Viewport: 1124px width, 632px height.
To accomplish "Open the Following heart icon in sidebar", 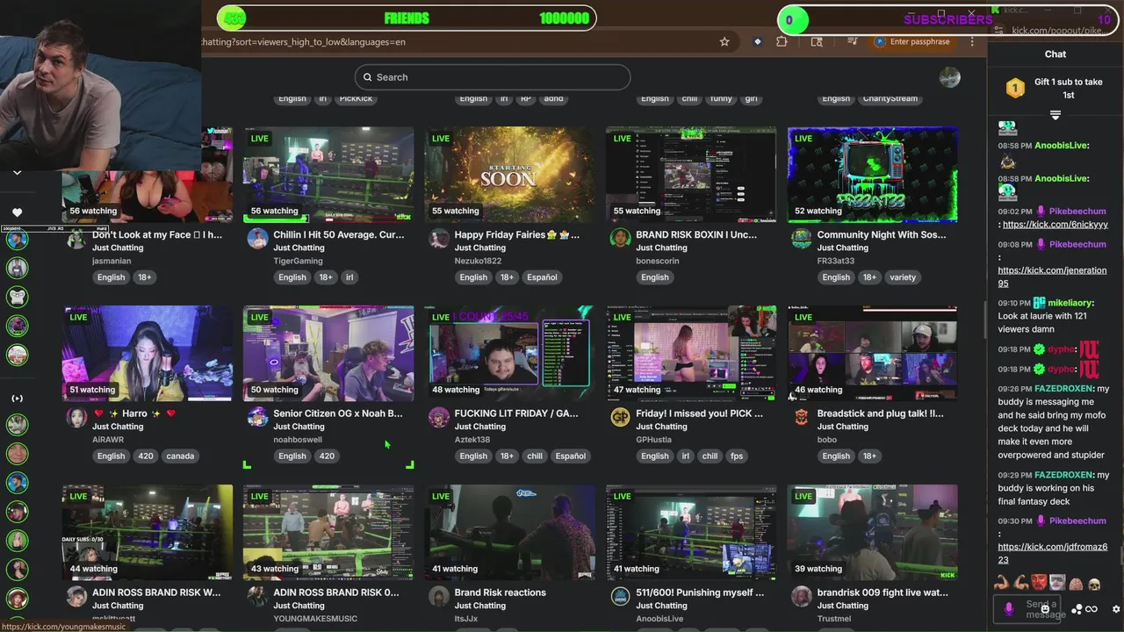I will 17,212.
